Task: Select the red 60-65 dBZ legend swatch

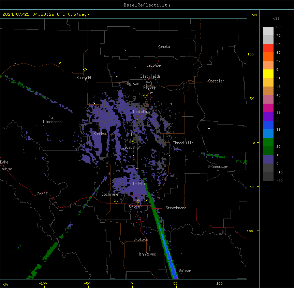Action: [x=268, y=48]
